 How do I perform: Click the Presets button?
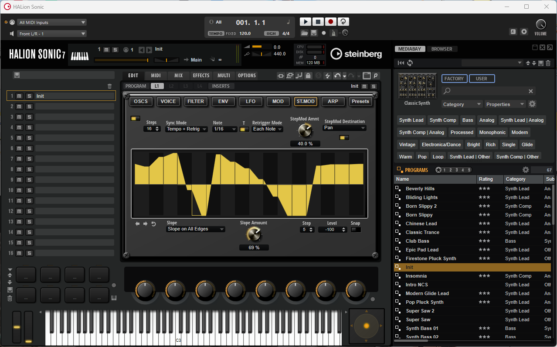(x=360, y=101)
